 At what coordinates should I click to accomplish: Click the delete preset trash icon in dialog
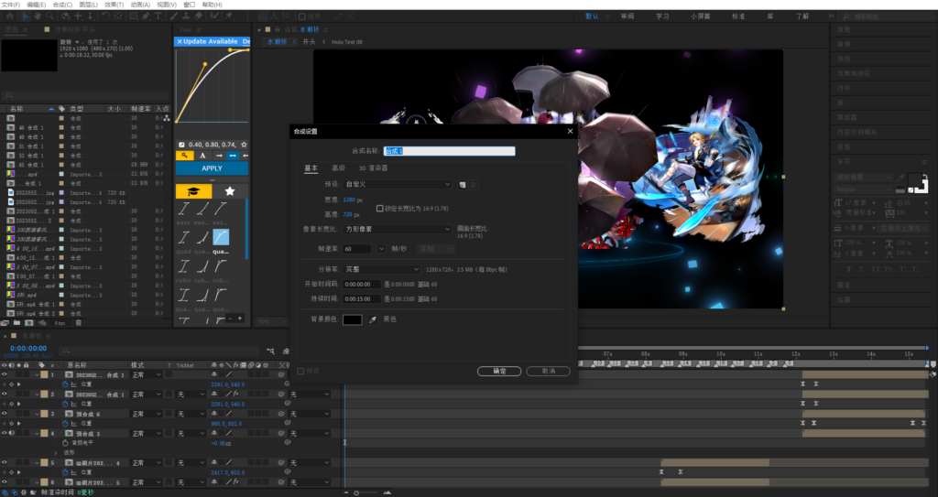(474, 185)
